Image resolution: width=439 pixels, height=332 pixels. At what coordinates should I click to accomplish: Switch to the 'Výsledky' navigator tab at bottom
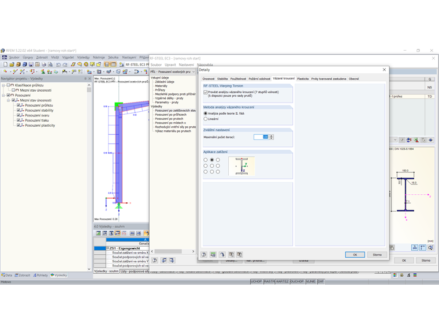point(59,276)
